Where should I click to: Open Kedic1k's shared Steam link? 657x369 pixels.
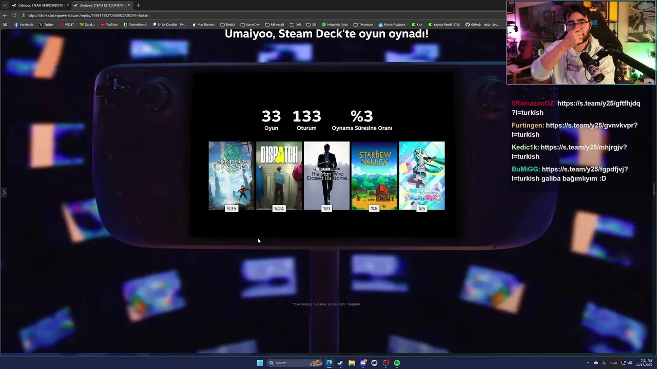569,152
